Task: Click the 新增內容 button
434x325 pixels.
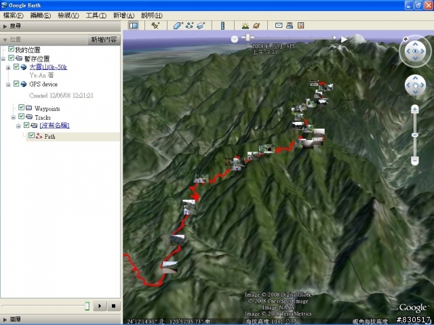Action: tap(104, 40)
